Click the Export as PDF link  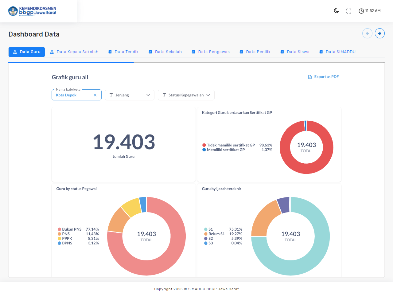tap(326, 77)
